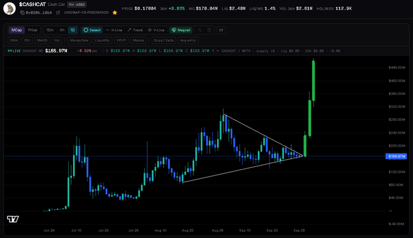Click the tall green breakout candle at top

click(x=313, y=80)
